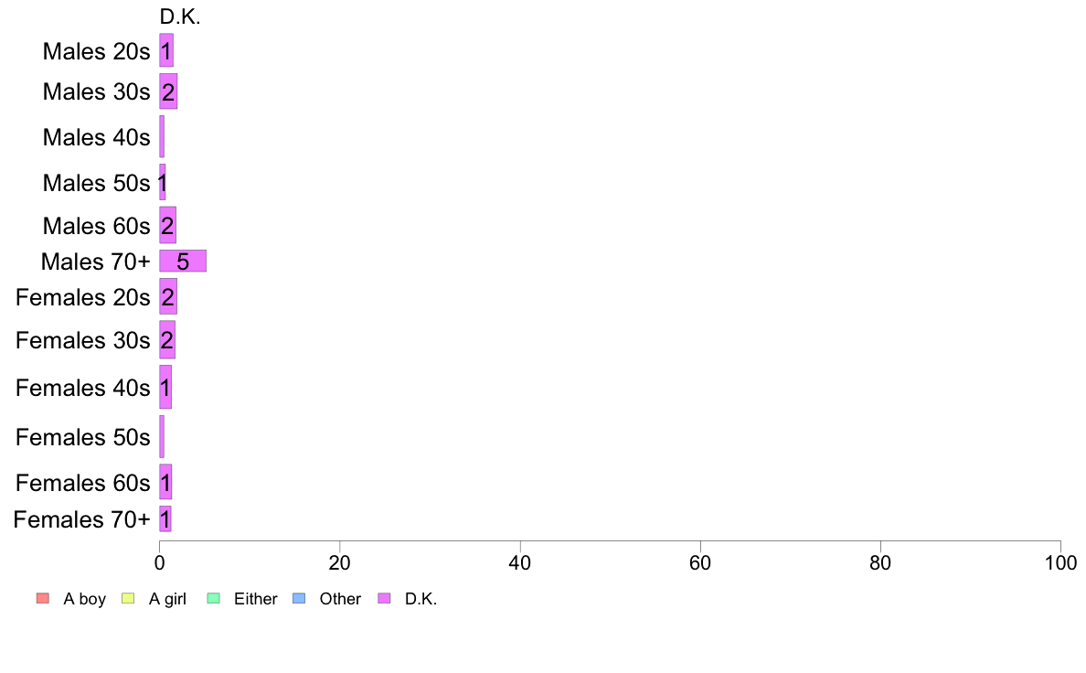The image size is (1086, 673).
Task: Click the red A boy legend swatch
Action: 43,598
